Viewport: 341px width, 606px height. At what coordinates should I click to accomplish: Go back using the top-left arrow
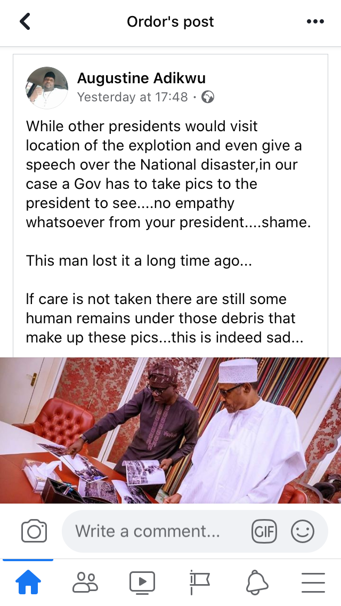tap(25, 22)
